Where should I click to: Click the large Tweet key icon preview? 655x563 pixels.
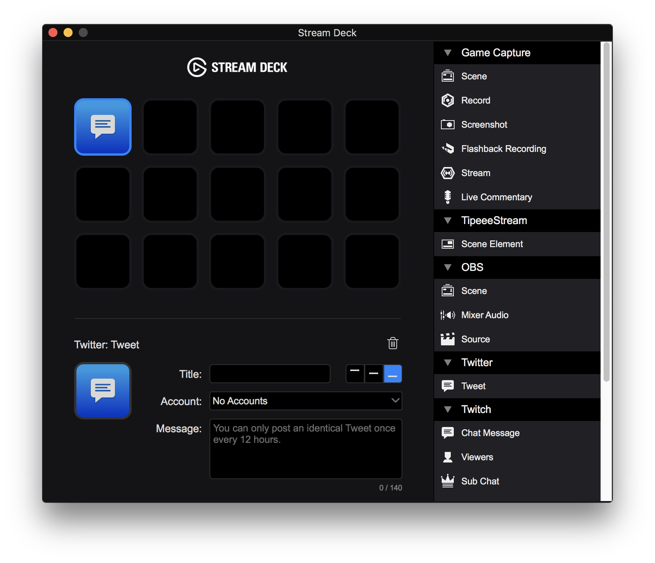pyautogui.click(x=103, y=391)
